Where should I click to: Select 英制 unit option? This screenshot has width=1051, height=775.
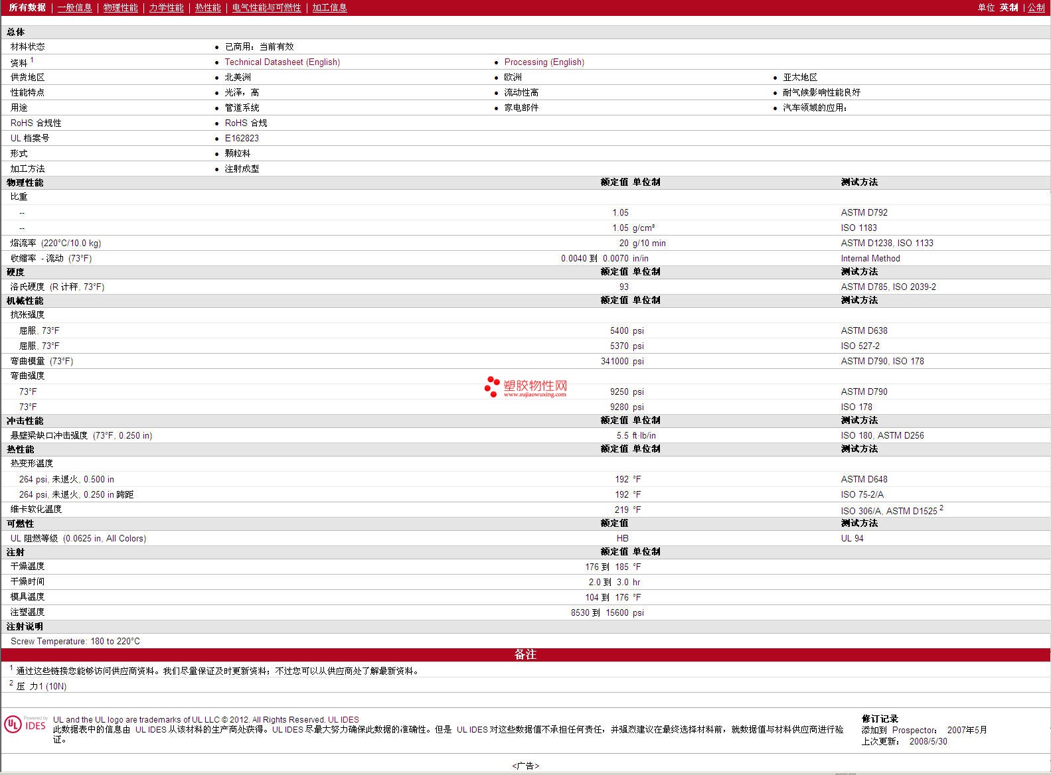[x=1009, y=8]
